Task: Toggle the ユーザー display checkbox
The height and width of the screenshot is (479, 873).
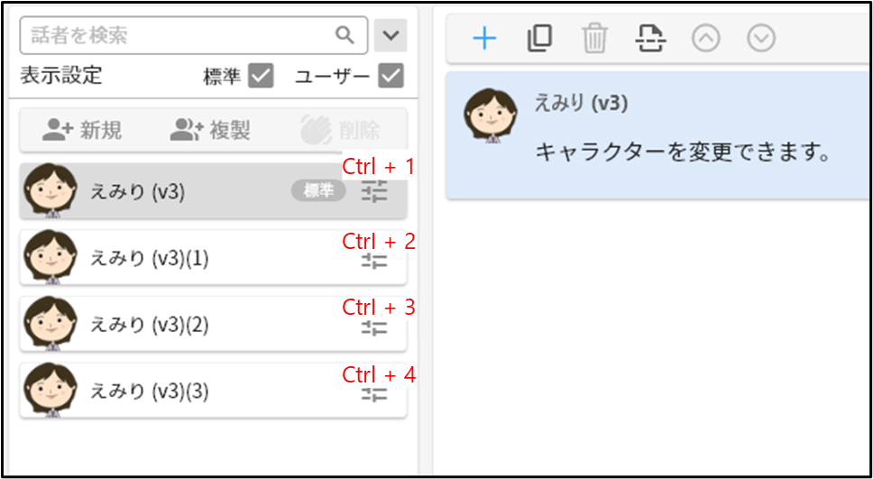Action: click(391, 76)
